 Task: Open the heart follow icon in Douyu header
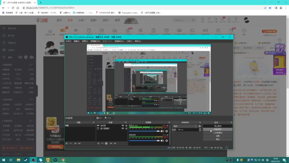(x=209, y=19)
